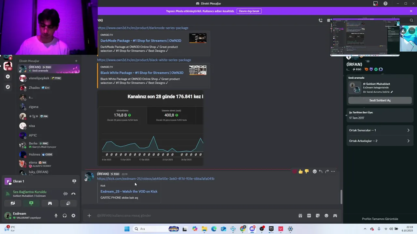Select the (İRFAN) direct message

click(x=49, y=69)
